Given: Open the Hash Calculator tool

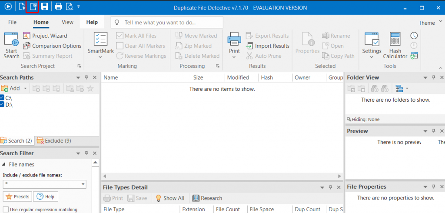Looking at the screenshot, I should click(395, 46).
